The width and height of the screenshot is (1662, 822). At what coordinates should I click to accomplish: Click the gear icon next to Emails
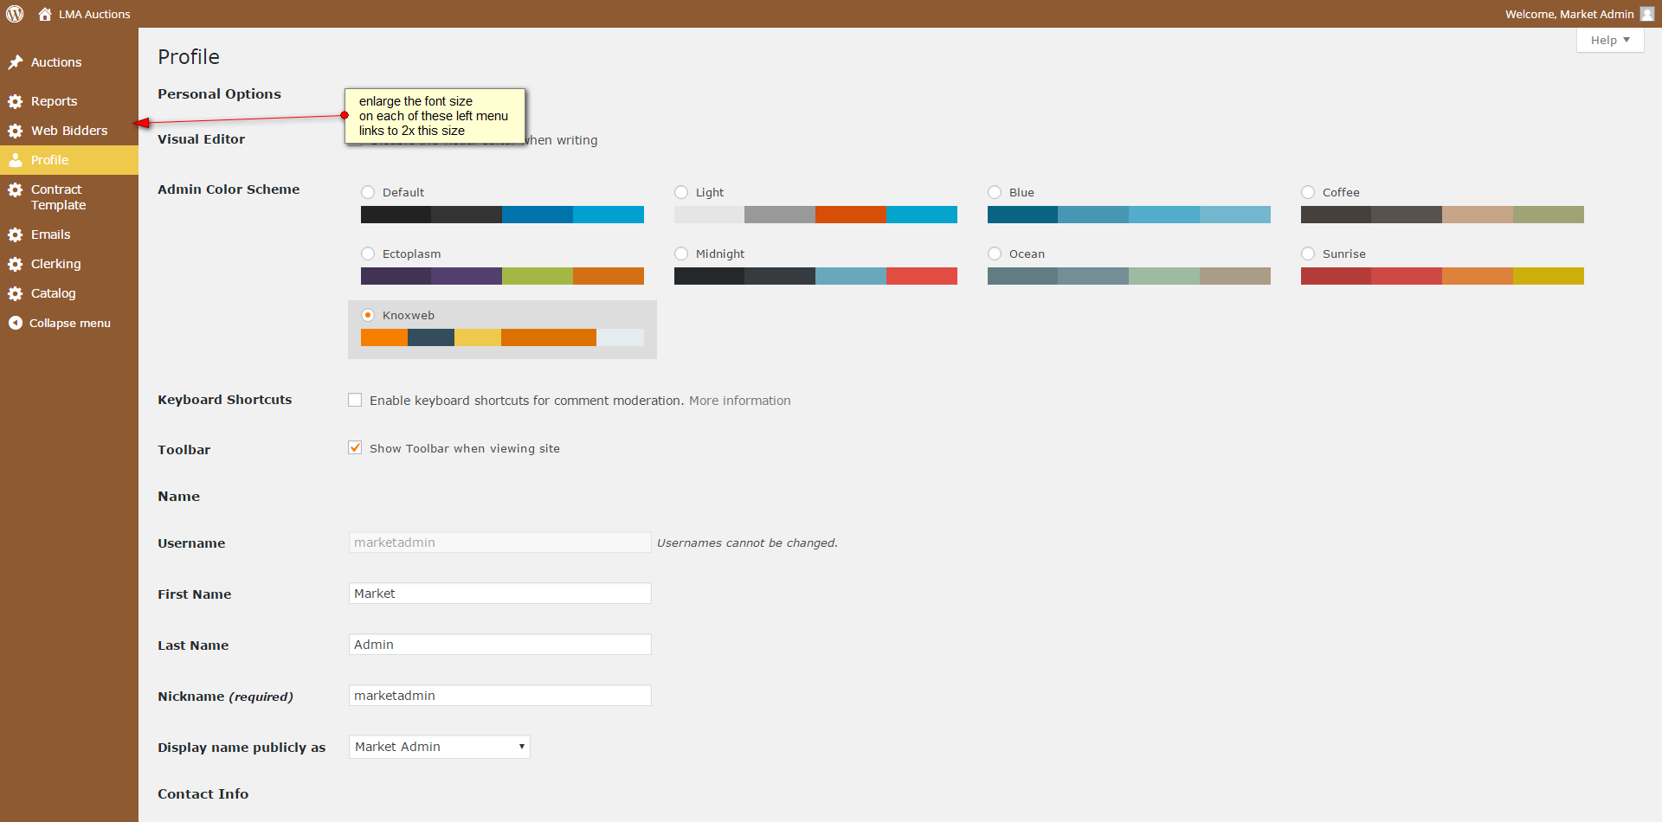(x=16, y=234)
